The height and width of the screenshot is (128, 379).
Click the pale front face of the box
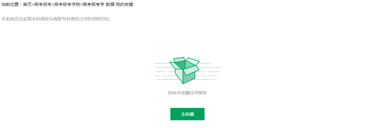click(179, 76)
